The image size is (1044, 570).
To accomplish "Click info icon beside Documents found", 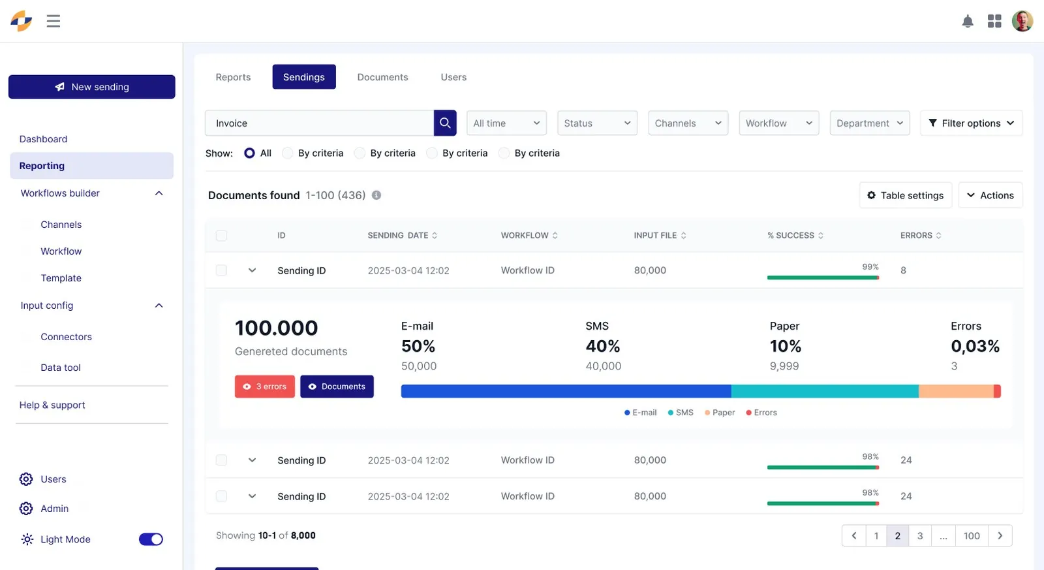I will [376, 195].
